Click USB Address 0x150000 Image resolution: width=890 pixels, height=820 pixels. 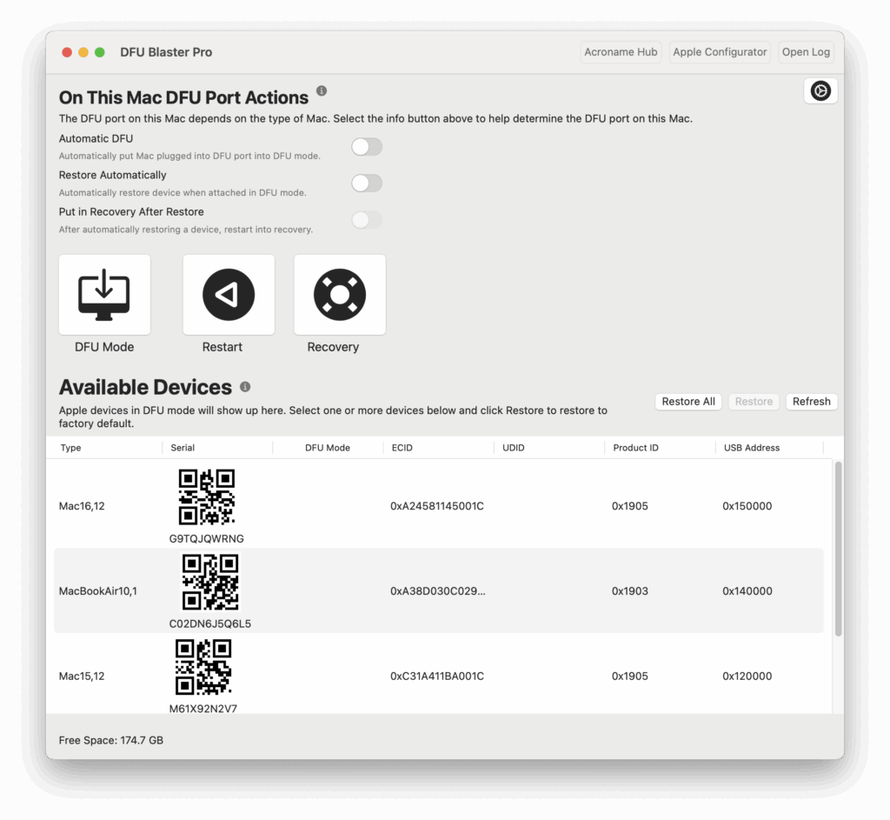[x=747, y=506]
